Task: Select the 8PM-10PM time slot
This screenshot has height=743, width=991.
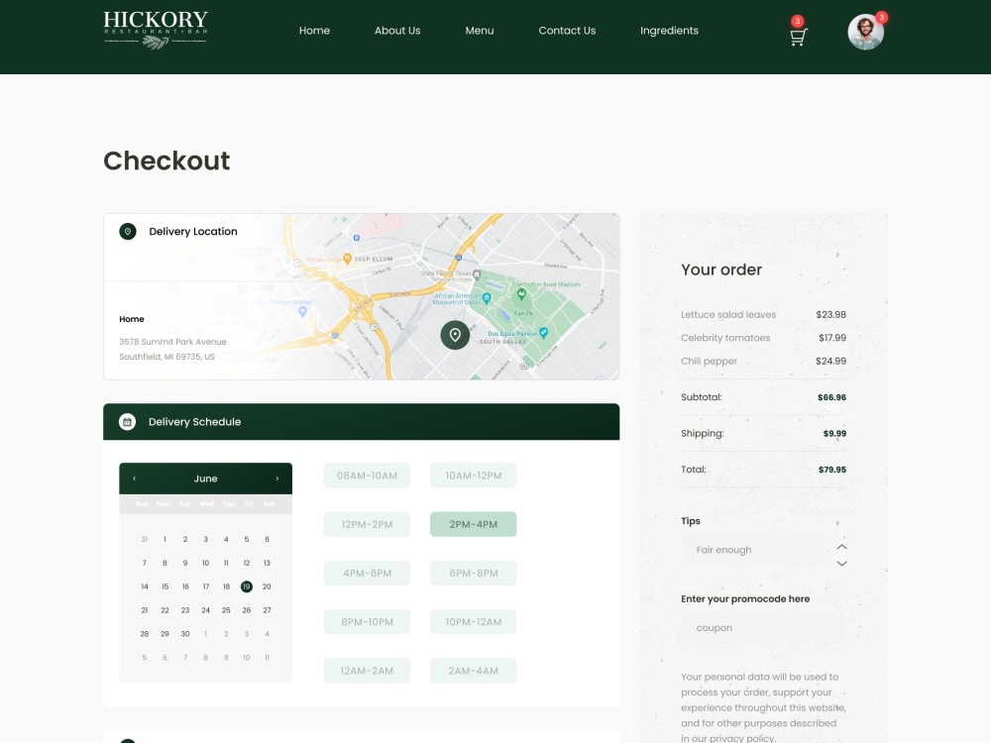Action: coord(368,622)
